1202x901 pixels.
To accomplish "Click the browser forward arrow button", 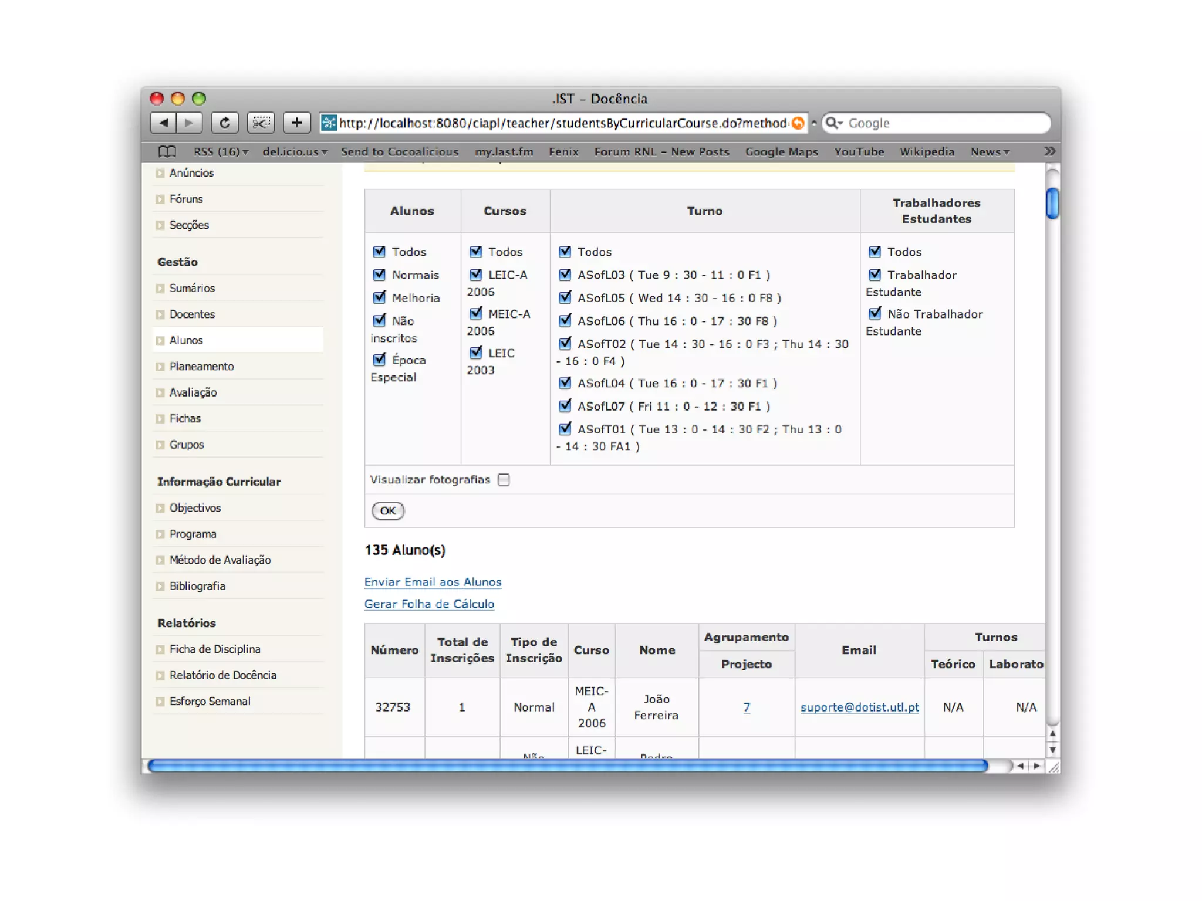I will click(189, 123).
